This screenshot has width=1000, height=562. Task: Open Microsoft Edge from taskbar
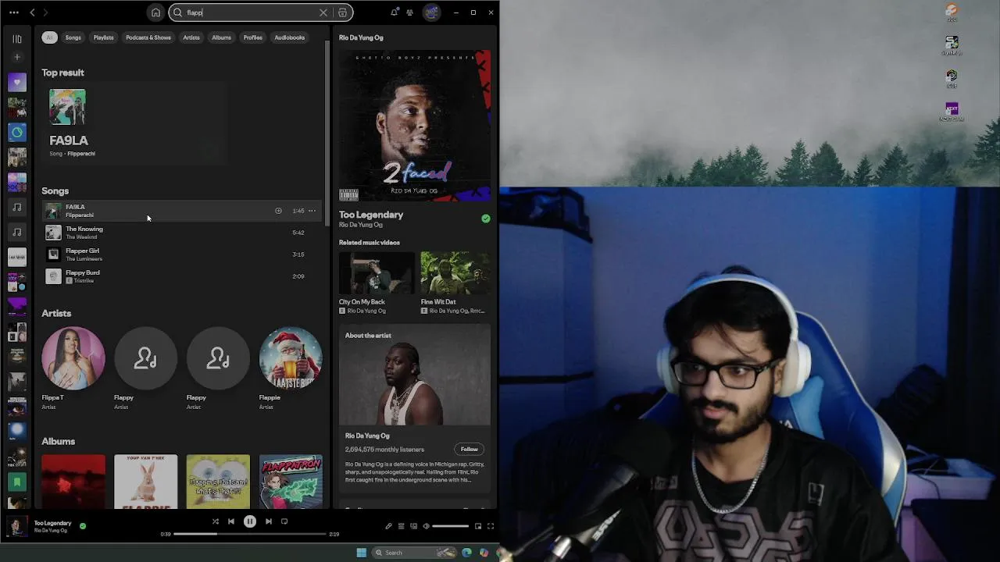tap(467, 553)
